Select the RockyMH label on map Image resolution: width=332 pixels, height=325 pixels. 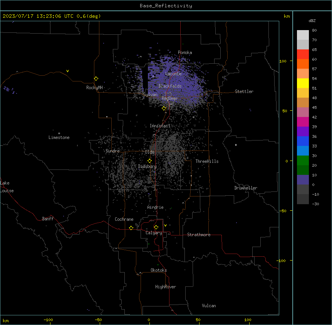[94, 88]
